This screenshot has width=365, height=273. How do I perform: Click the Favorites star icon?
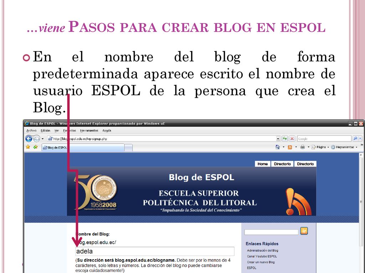point(28,147)
